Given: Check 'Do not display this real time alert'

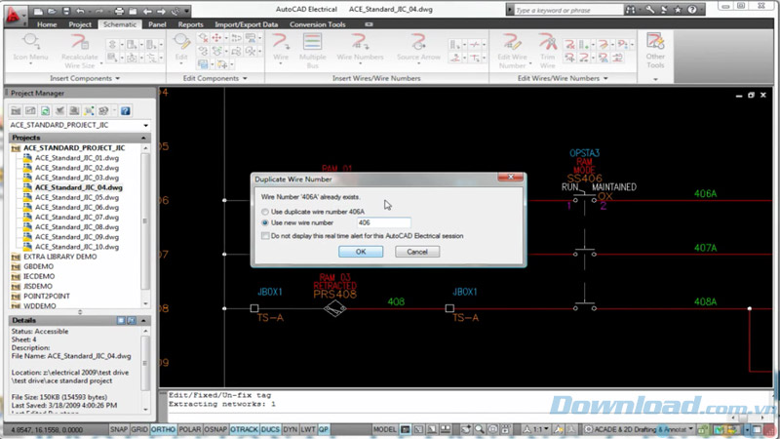Looking at the screenshot, I should click(x=265, y=236).
